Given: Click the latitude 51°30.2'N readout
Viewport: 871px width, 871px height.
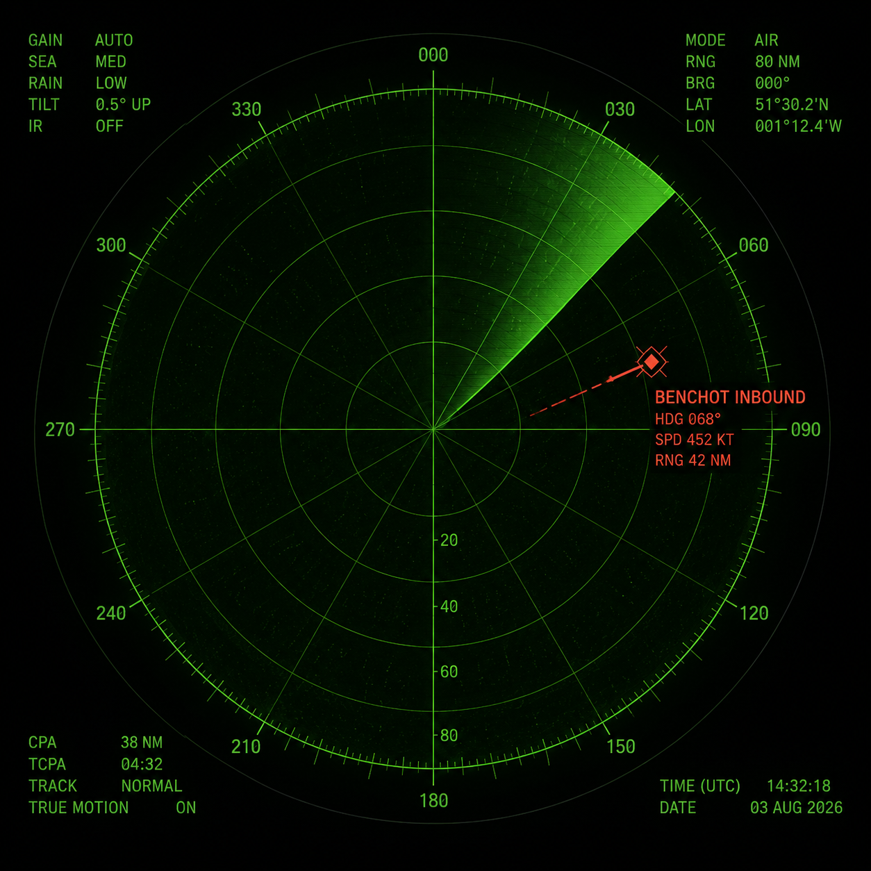Looking at the screenshot, I should coord(791,105).
